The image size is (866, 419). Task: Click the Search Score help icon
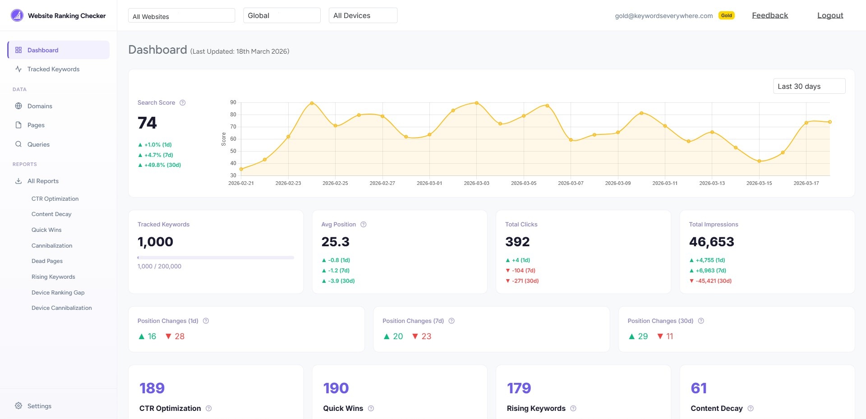pyautogui.click(x=182, y=102)
